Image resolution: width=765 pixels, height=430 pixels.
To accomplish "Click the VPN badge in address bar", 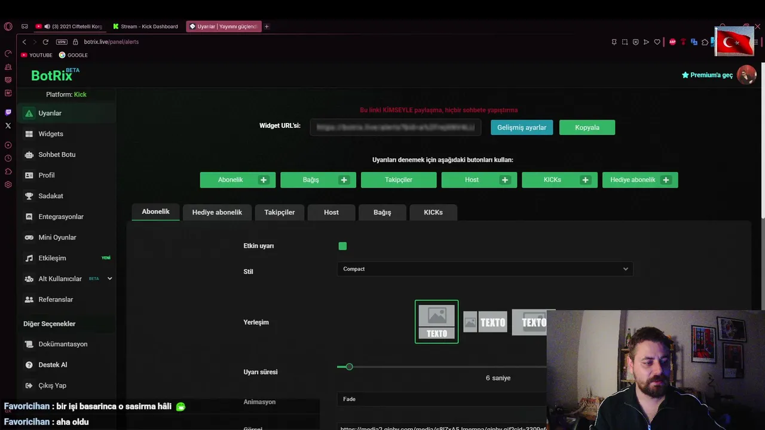I will [x=62, y=42].
